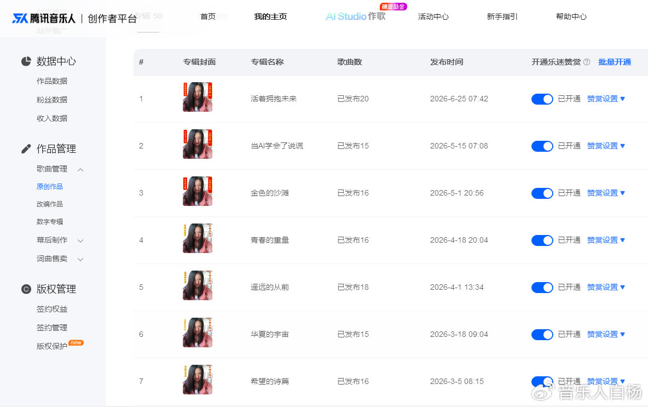This screenshot has width=648, height=407.
Task: Expand the 词曲售卖 menu
Action: [80, 259]
